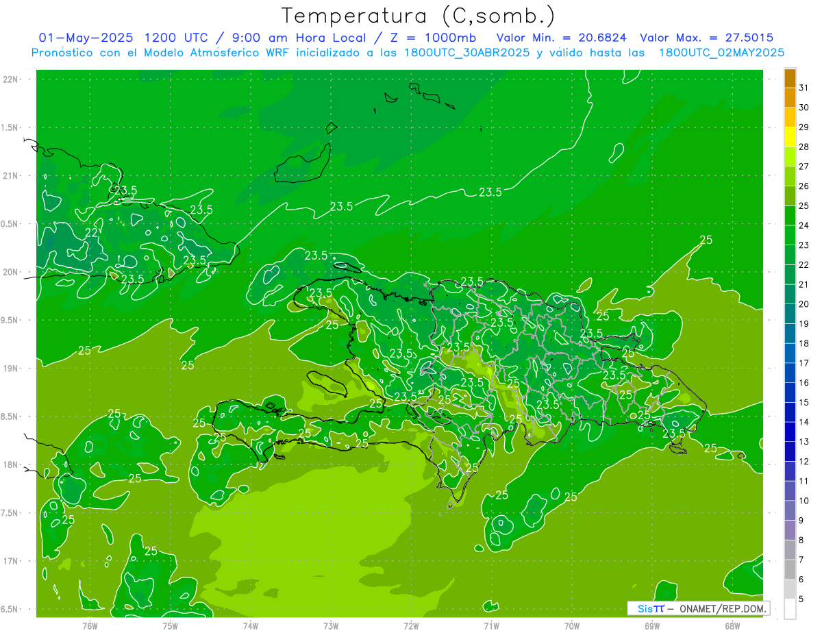Click the '70W' longitude axis label
The height and width of the screenshot is (635, 822).
(572, 625)
